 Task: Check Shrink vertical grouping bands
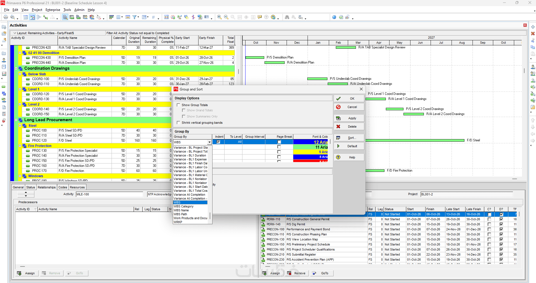pyautogui.click(x=179, y=123)
